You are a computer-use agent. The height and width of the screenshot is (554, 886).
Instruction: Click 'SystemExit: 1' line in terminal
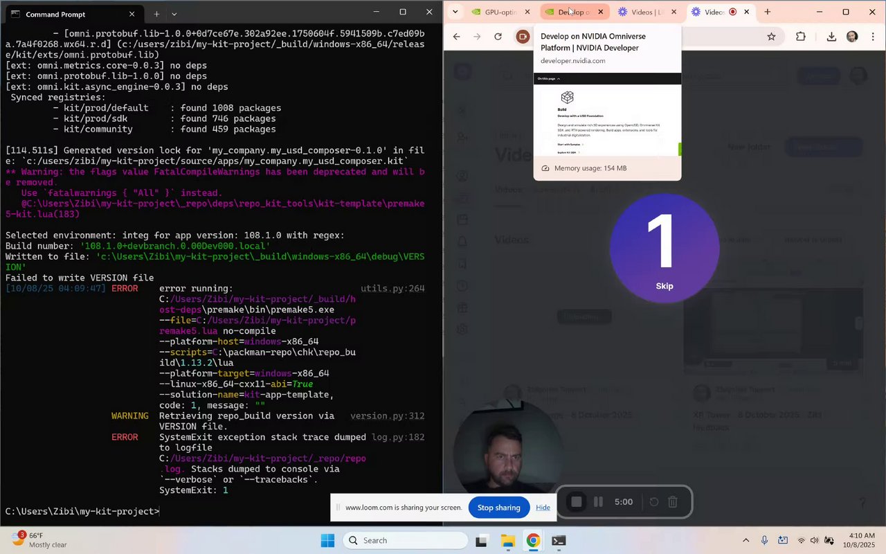(194, 490)
